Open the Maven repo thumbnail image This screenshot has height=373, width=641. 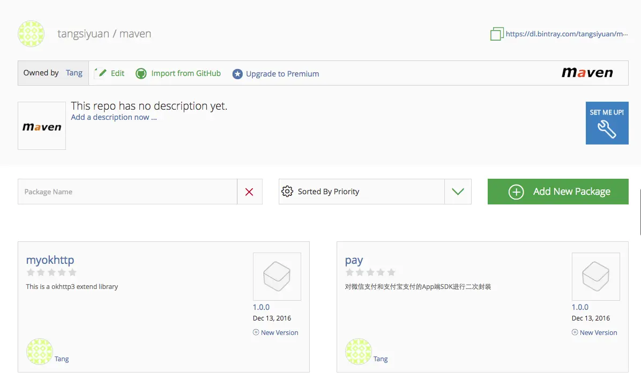(42, 126)
